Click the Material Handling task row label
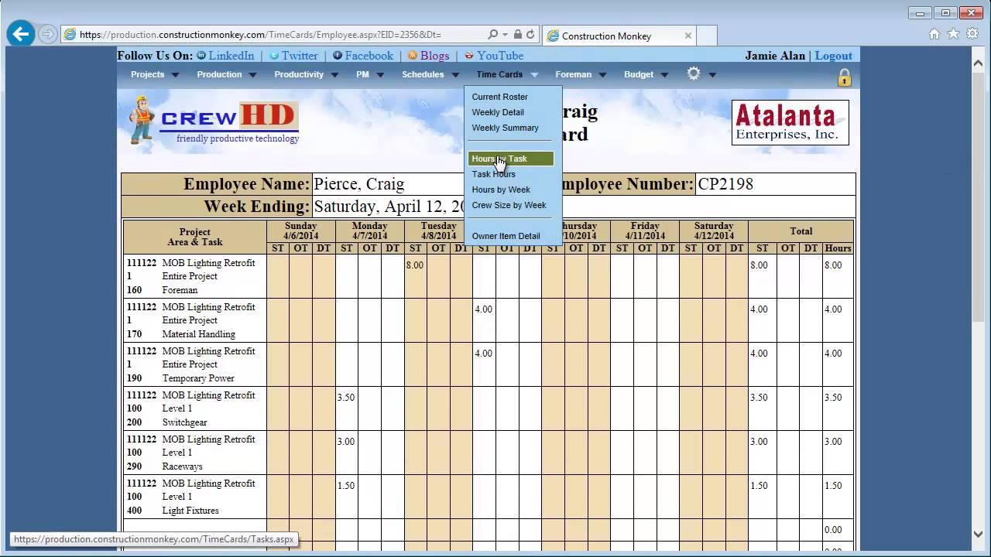 coord(198,334)
